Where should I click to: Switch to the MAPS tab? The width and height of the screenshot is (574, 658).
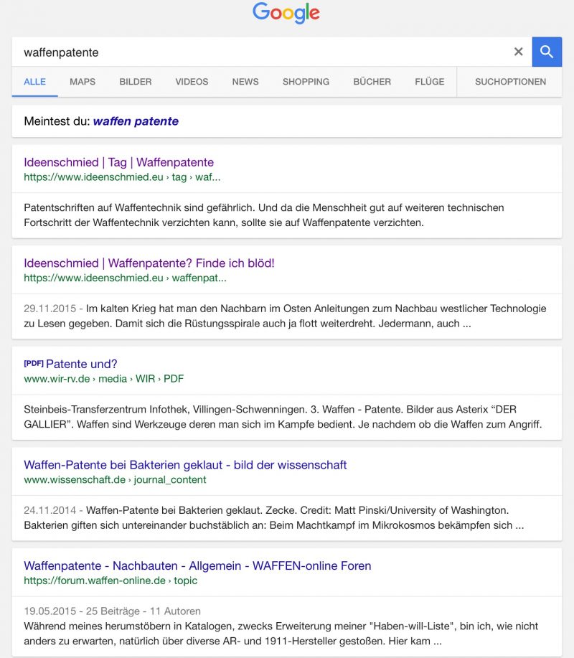[x=83, y=82]
